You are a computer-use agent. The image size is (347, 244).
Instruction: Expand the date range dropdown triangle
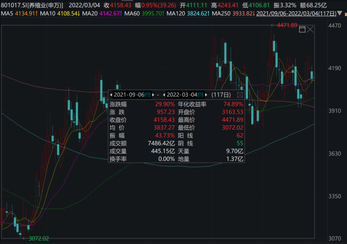click(x=340, y=14)
